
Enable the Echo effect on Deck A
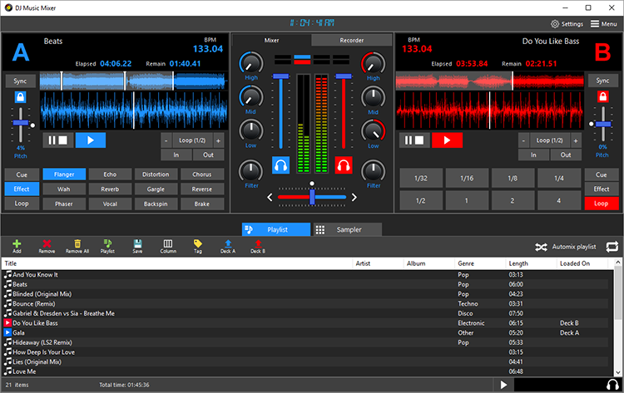click(x=110, y=174)
